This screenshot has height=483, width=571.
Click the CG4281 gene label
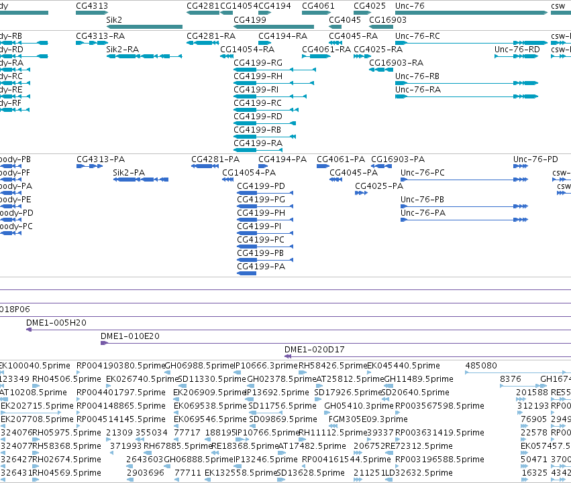point(203,6)
